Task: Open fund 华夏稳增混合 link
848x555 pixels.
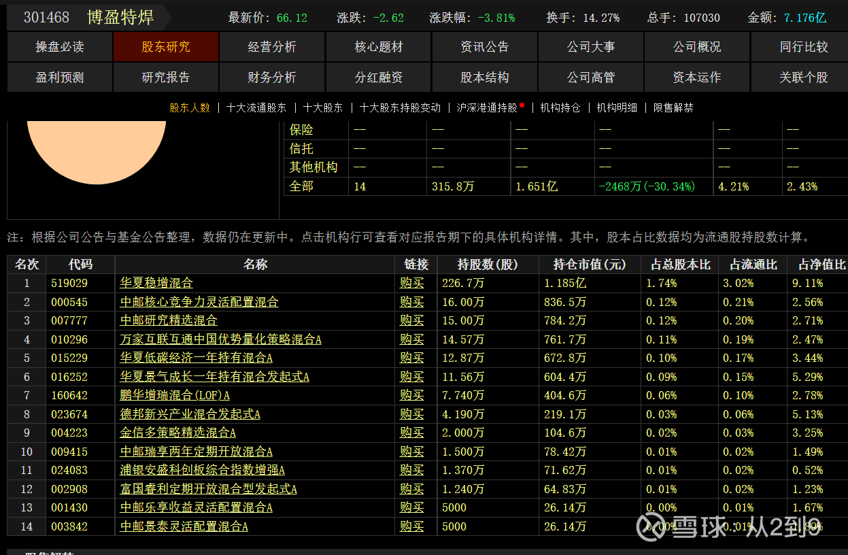Action: coord(156,283)
